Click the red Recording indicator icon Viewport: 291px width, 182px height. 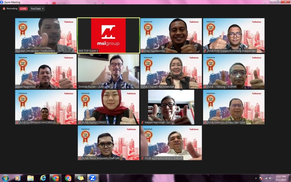4,9
